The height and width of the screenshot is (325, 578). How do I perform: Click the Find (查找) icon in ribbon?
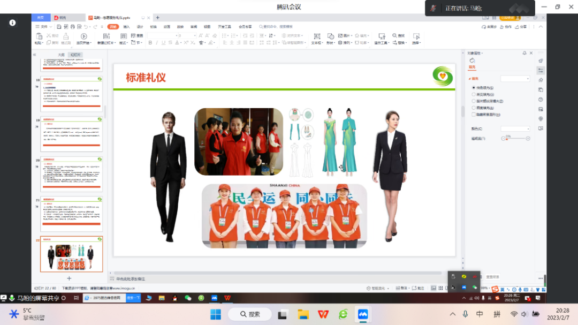(399, 35)
